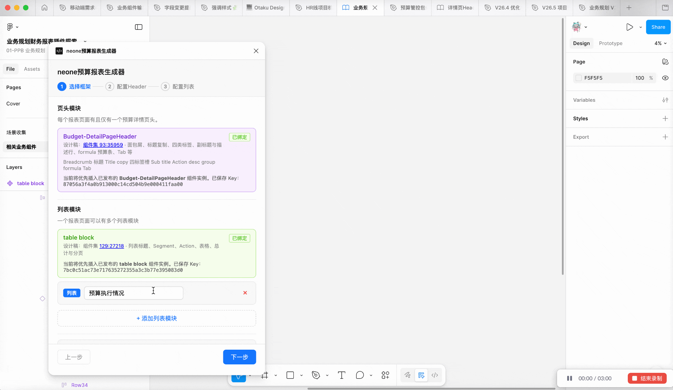This screenshot has height=390, width=673.
Task: Stop recording with 结束录制 button
Action: pos(647,378)
